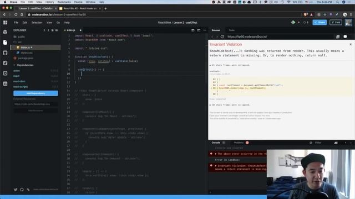Open the Configuration icon in sidebar
The height and width of the screenshot is (199, 355).
5,74
